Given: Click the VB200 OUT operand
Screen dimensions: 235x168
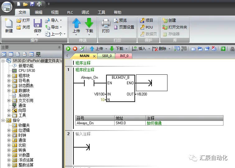Looking at the screenshot, I should [142, 94].
